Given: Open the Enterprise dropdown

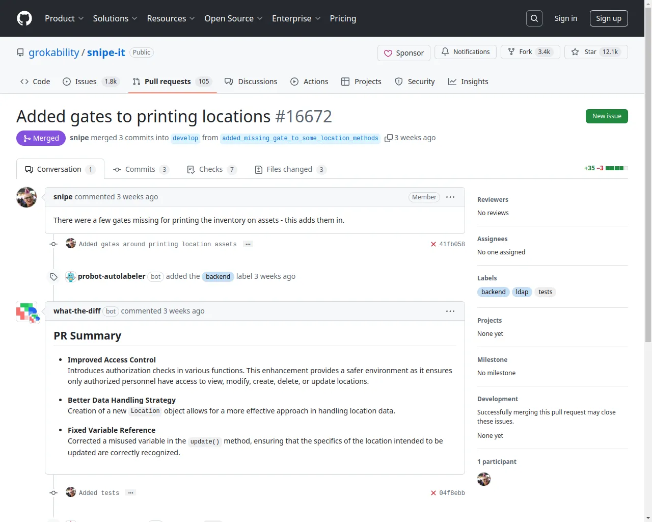Looking at the screenshot, I should coord(296,18).
